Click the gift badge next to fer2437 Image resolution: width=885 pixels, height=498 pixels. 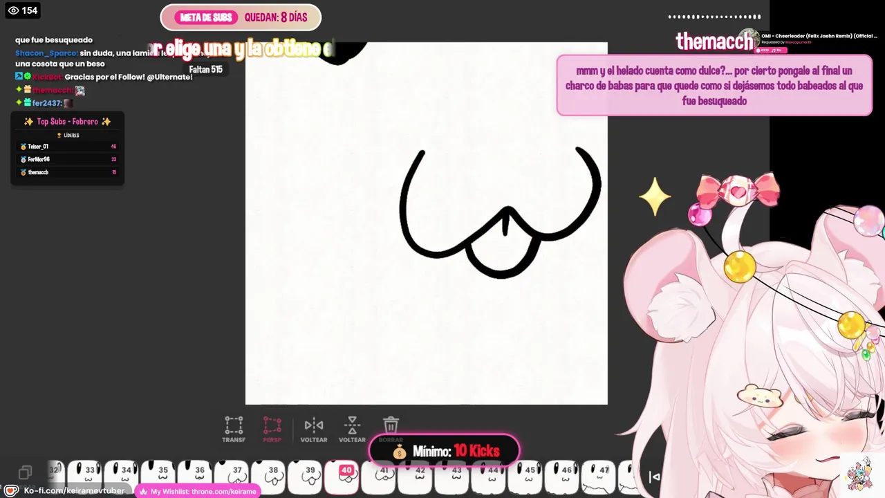point(28,103)
